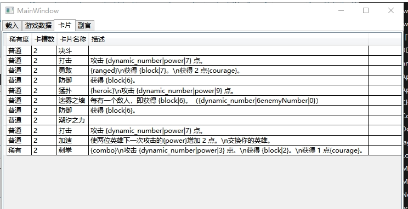The height and width of the screenshot is (209, 408).
Task: Select the 加速 card name cell
Action: [72, 141]
